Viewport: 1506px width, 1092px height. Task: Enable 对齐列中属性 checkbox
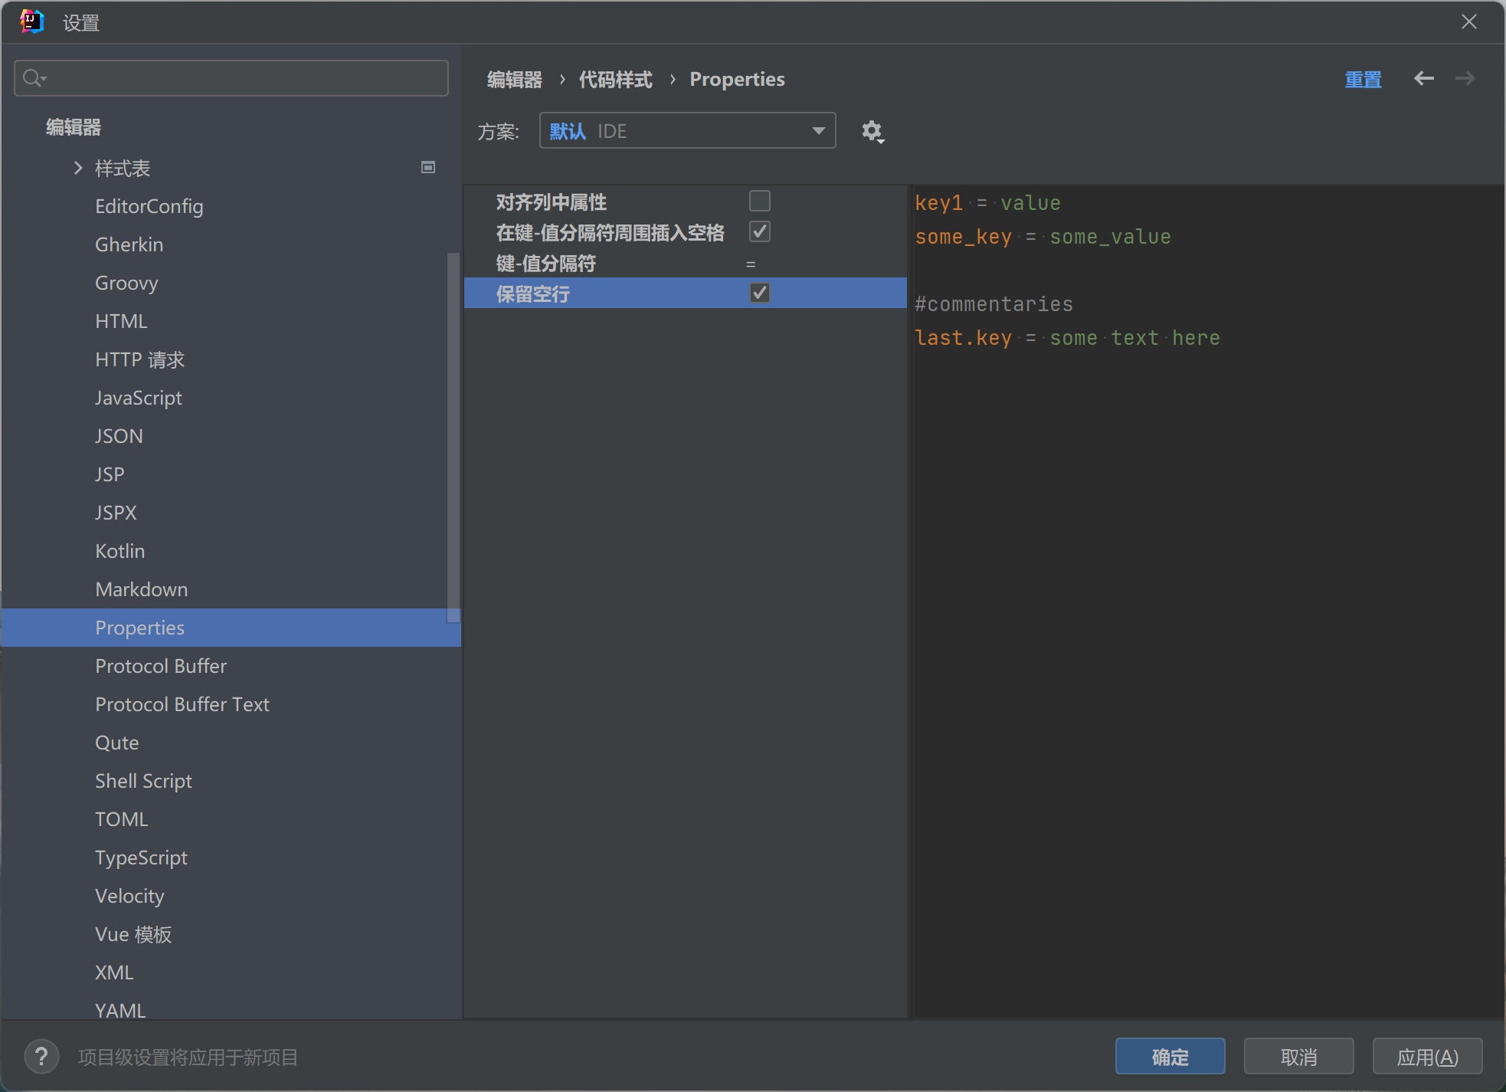[759, 201]
